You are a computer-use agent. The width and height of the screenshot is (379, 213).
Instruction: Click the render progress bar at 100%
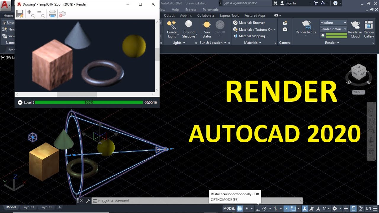pos(89,102)
